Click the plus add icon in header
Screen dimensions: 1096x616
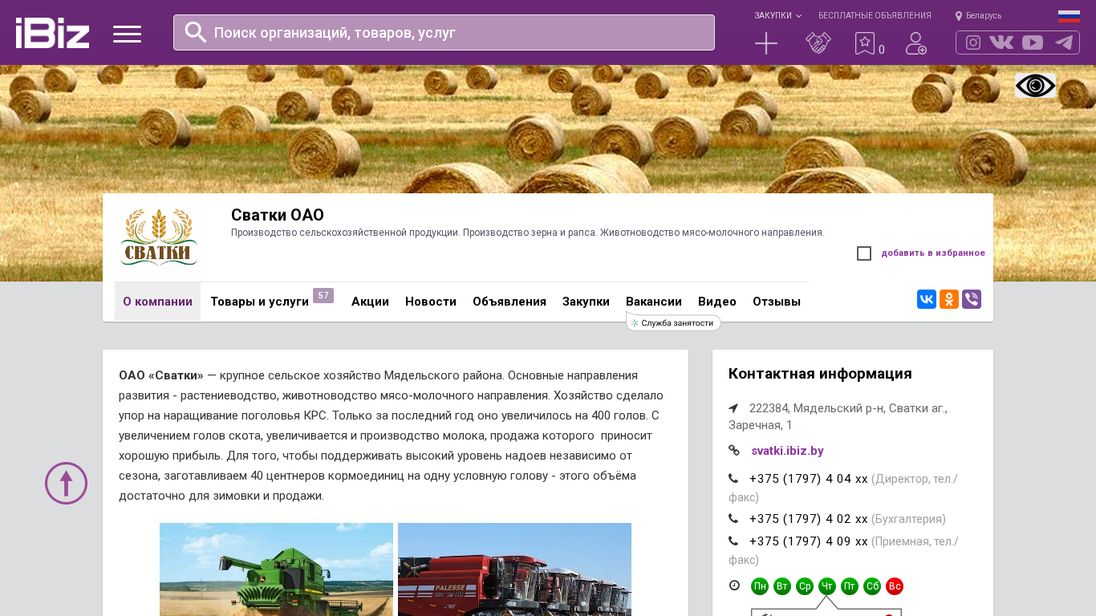pyautogui.click(x=766, y=43)
